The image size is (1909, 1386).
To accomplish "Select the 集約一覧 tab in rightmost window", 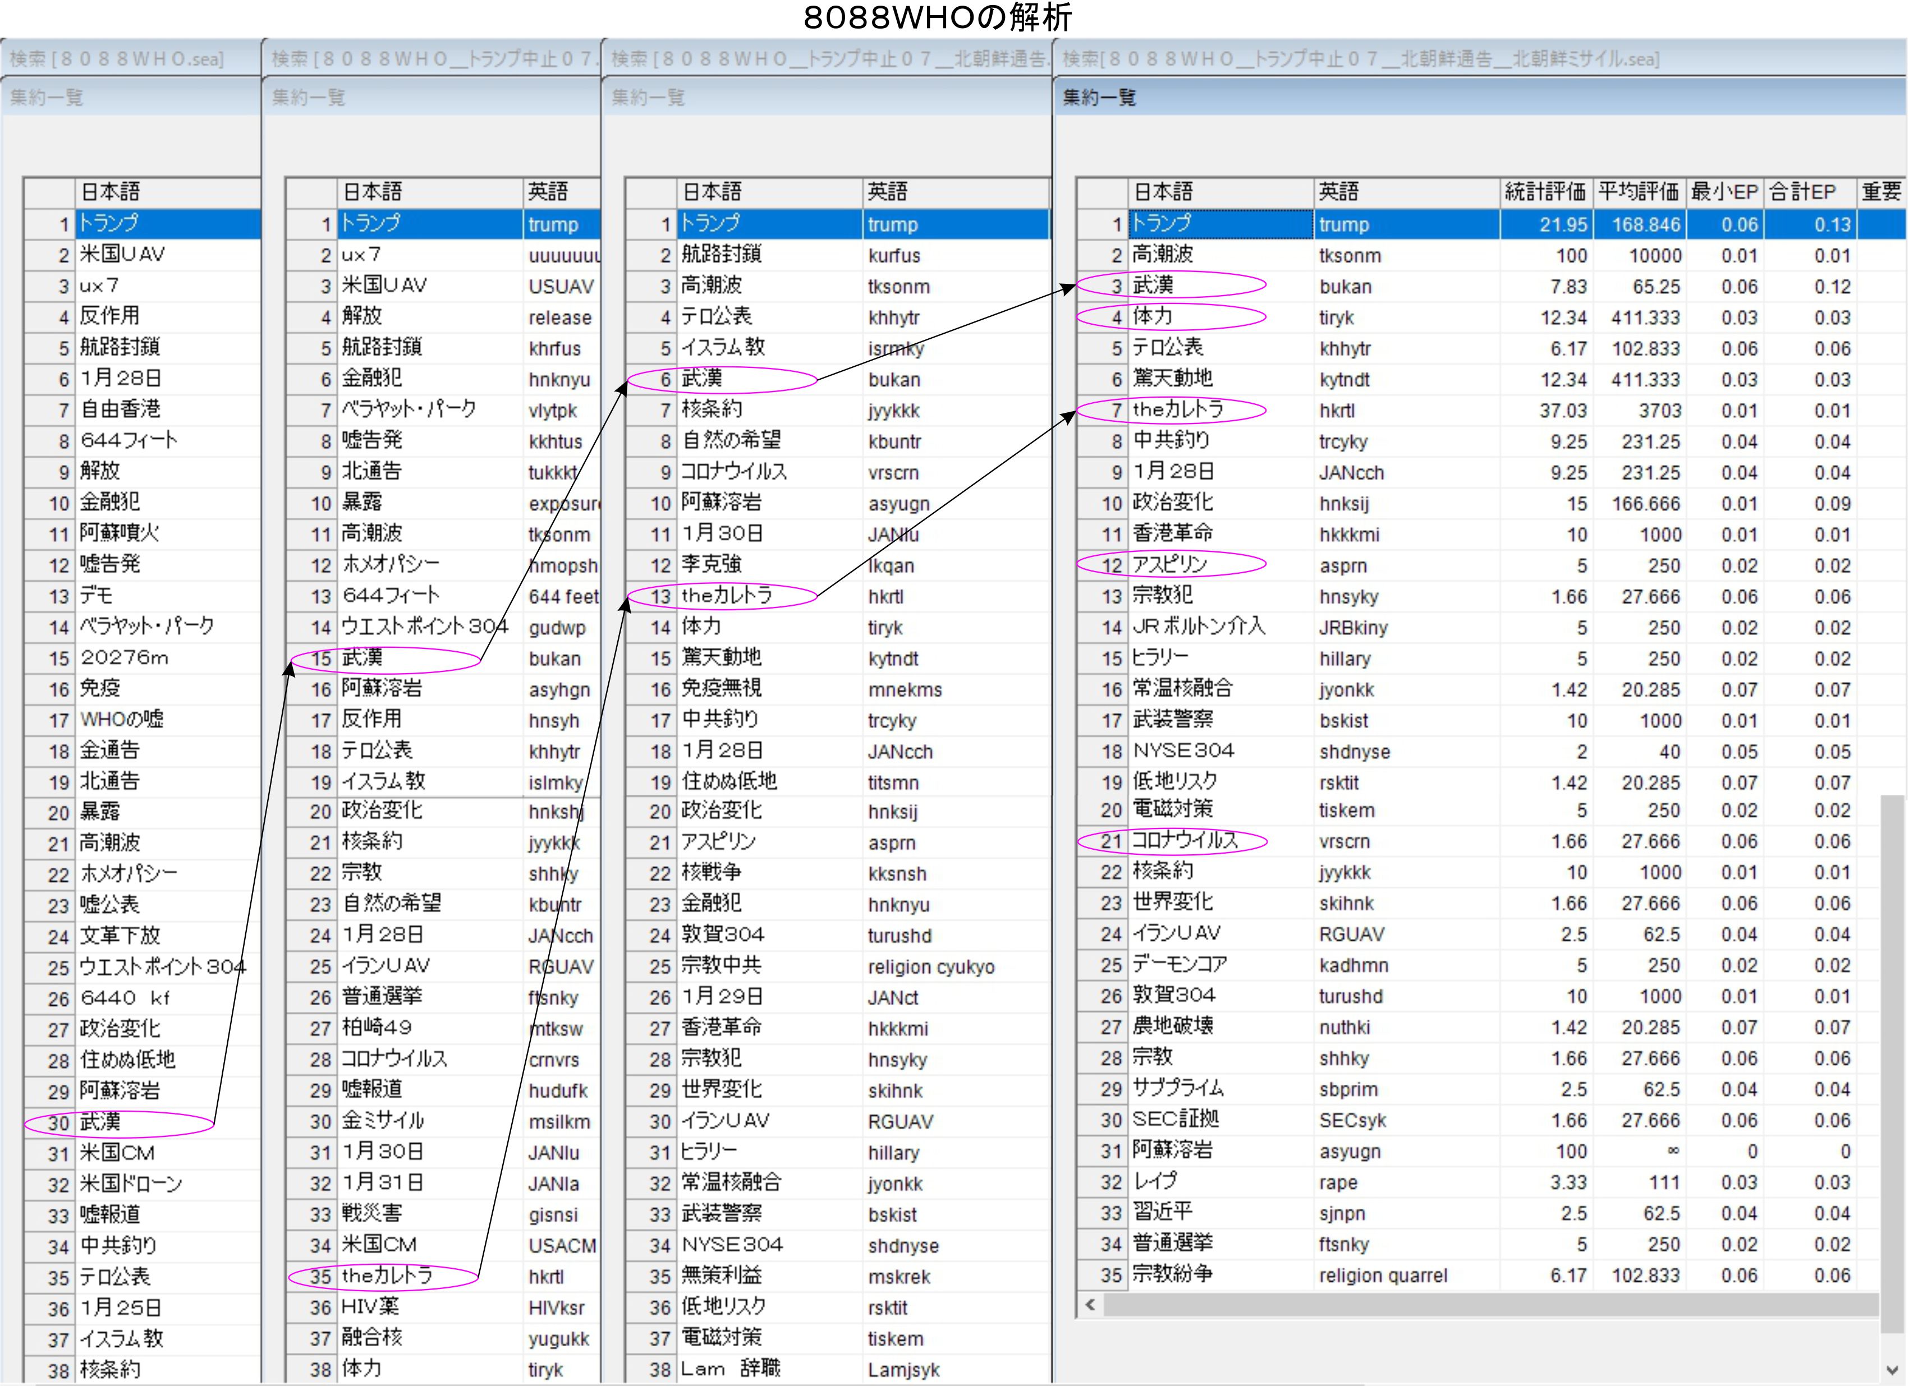I will coord(1099,98).
